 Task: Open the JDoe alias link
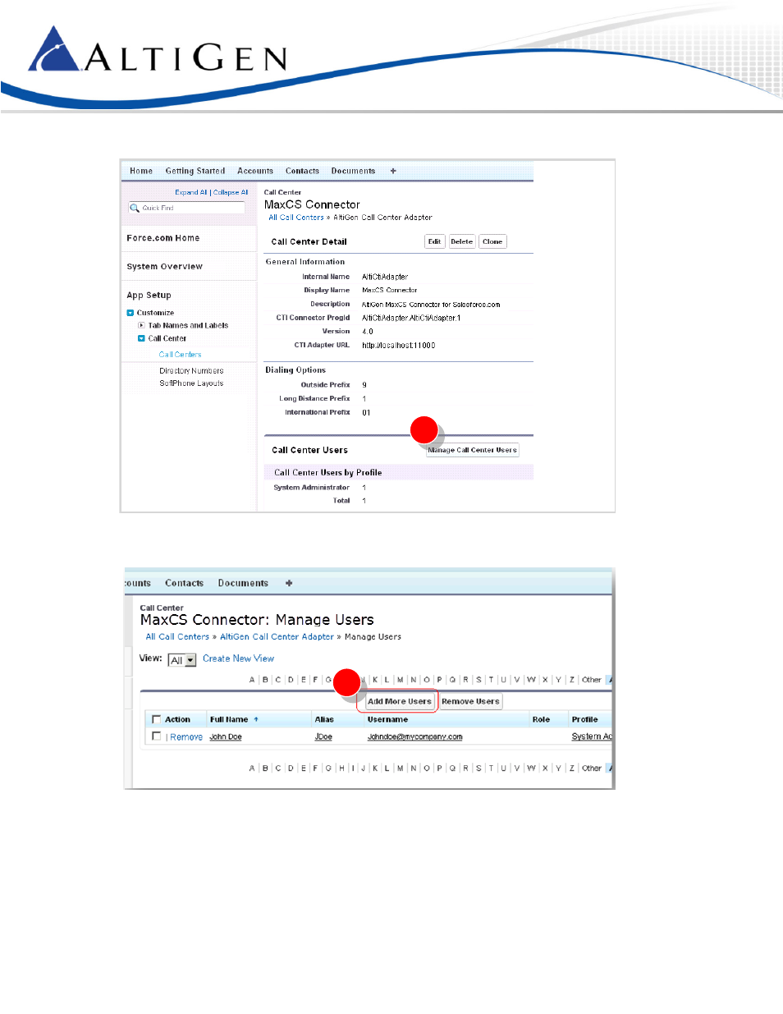pos(323,737)
